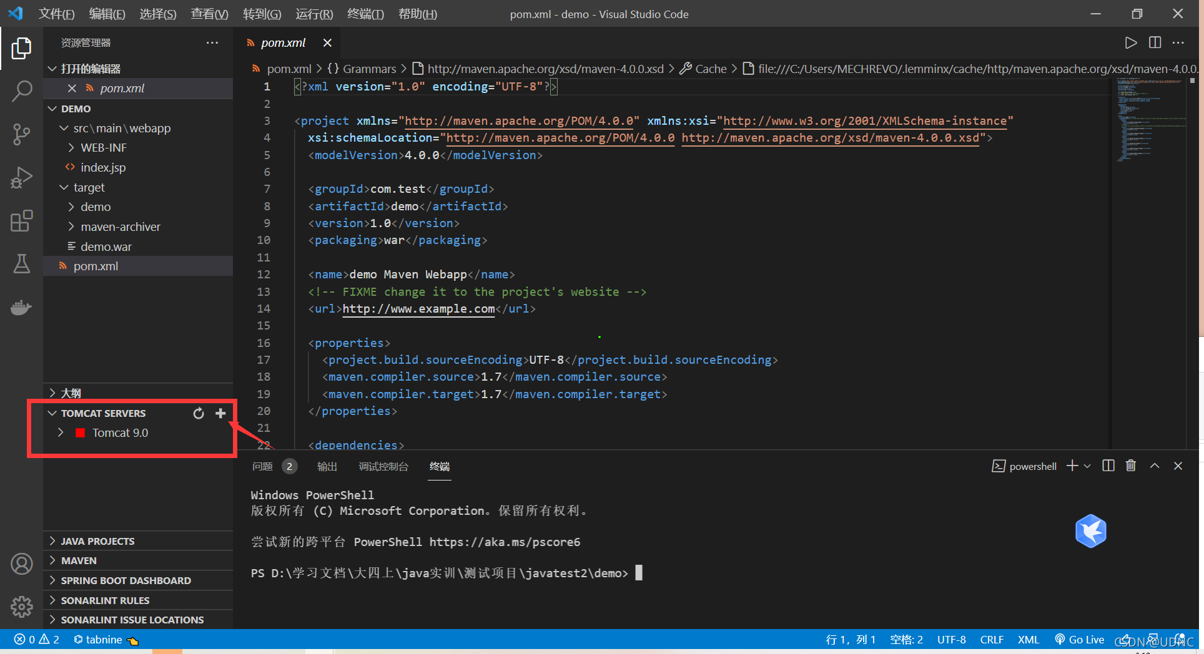Click the Split Editor icon

pyautogui.click(x=1154, y=42)
